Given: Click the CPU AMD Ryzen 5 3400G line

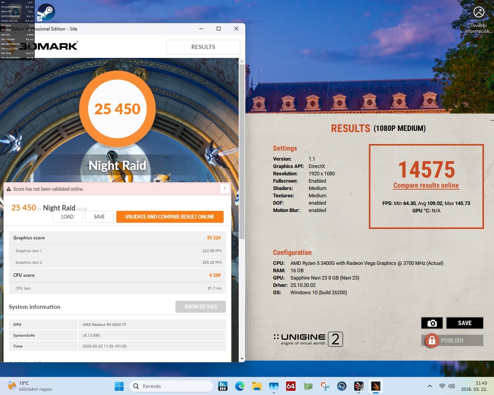Looking at the screenshot, I should (x=358, y=263).
